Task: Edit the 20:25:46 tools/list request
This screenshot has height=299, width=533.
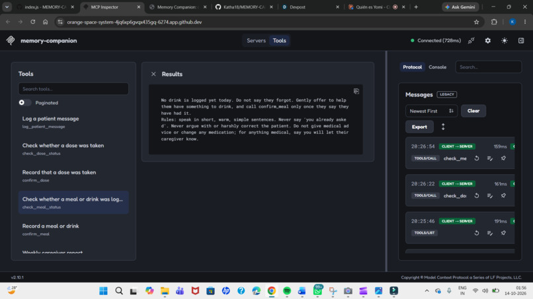Action: (x=490, y=233)
